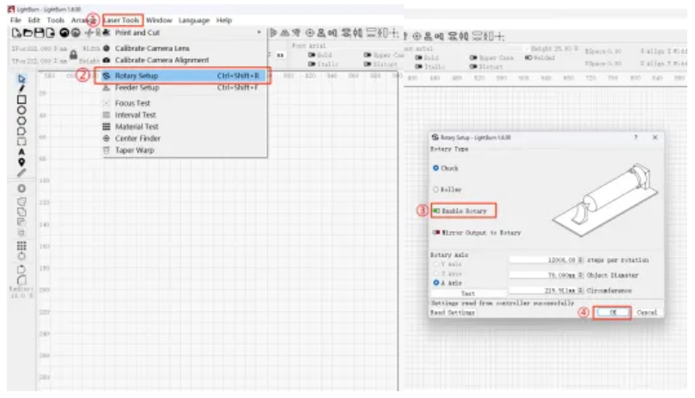The width and height of the screenshot is (695, 398).
Task: Open the Tools menu
Action: click(x=55, y=21)
